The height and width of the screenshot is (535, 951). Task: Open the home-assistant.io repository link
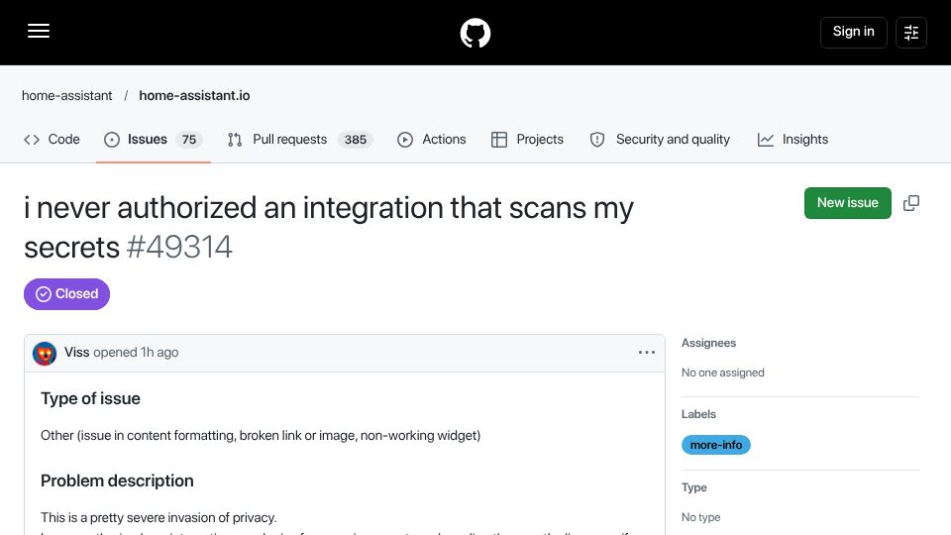194,96
